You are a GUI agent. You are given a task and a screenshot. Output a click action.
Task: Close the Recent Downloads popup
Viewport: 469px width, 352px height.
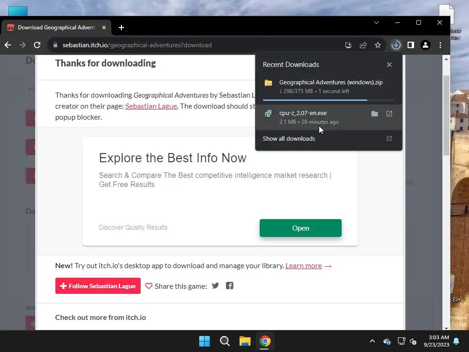point(389,65)
